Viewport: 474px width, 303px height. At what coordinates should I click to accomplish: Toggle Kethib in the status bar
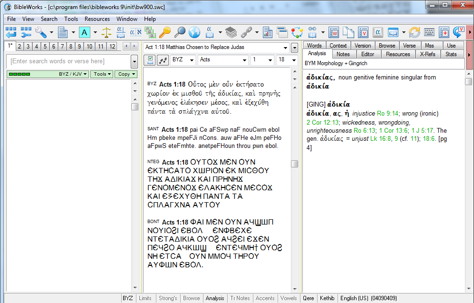pos(327,298)
